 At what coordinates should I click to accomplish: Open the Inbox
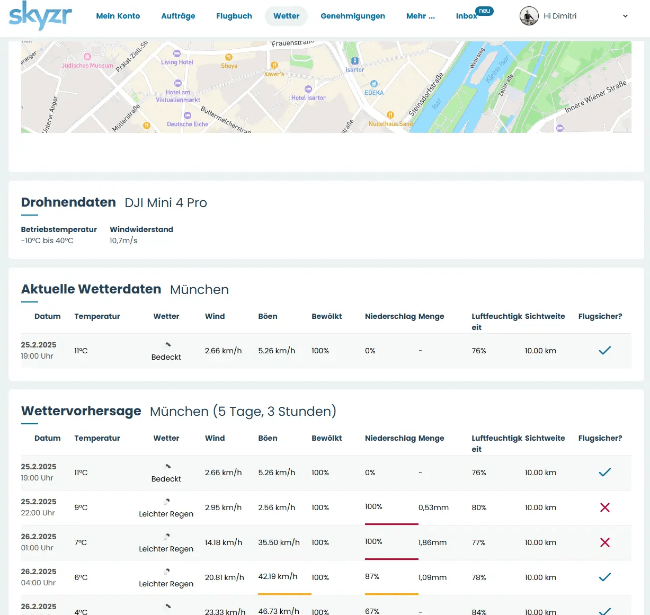[467, 16]
